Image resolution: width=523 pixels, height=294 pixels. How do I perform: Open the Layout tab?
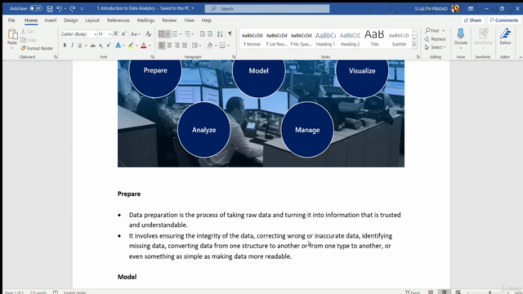click(x=92, y=20)
